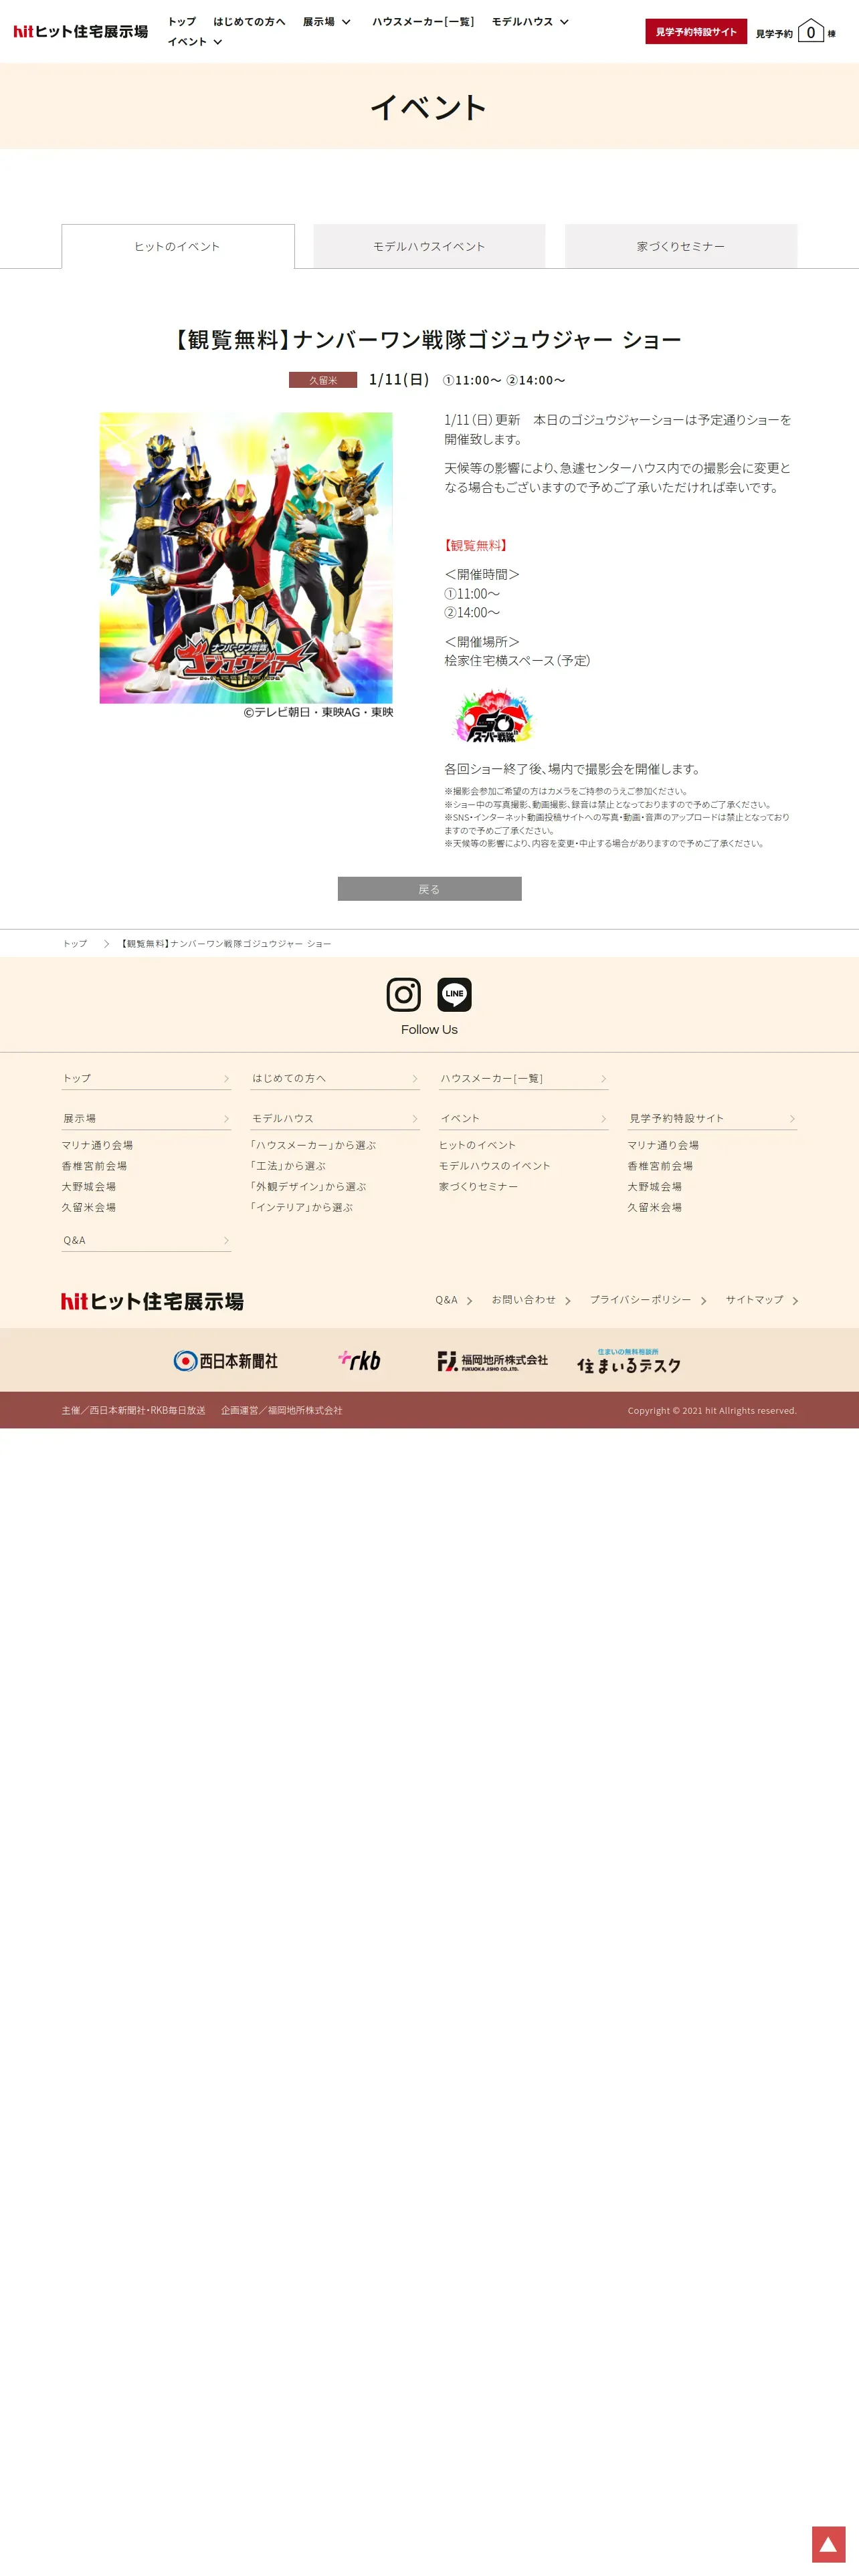Open the 西日本新聞社 sponsor logo

click(x=225, y=1361)
